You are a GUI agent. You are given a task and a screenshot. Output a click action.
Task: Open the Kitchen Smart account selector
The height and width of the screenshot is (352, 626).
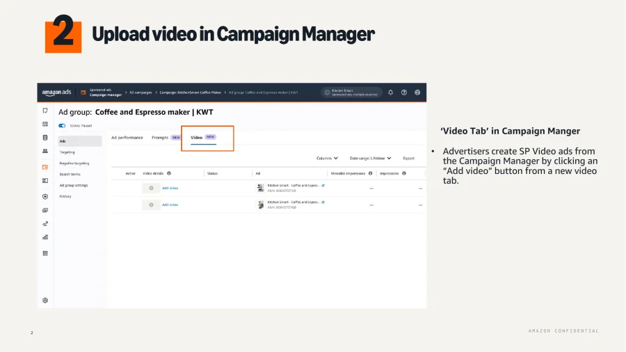(x=351, y=93)
